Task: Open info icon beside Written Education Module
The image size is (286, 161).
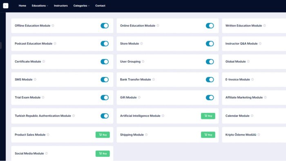Action: coord(264,25)
